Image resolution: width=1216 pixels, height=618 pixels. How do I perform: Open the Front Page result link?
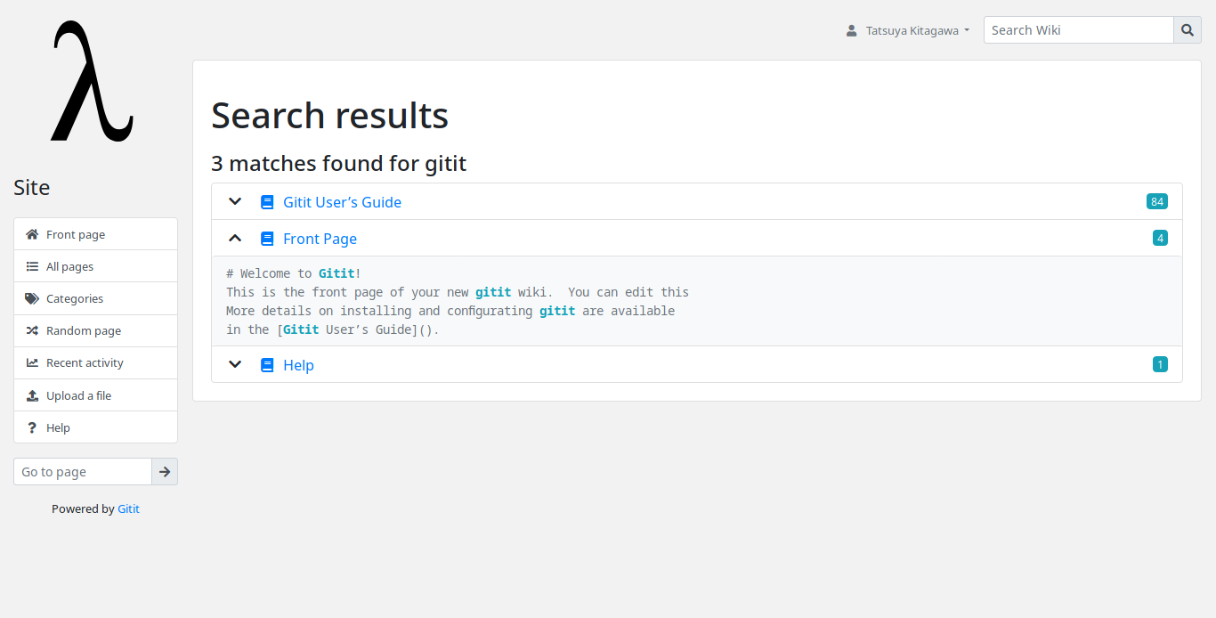[x=320, y=239]
